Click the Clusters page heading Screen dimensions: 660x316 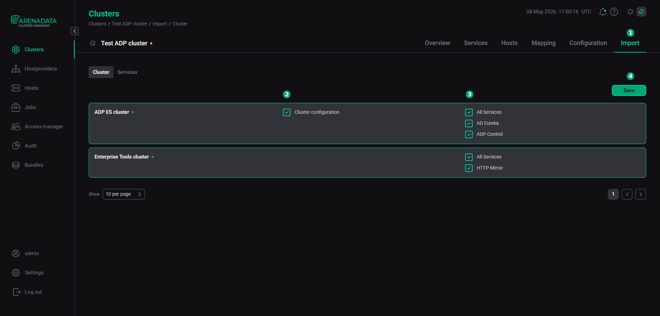(x=104, y=14)
